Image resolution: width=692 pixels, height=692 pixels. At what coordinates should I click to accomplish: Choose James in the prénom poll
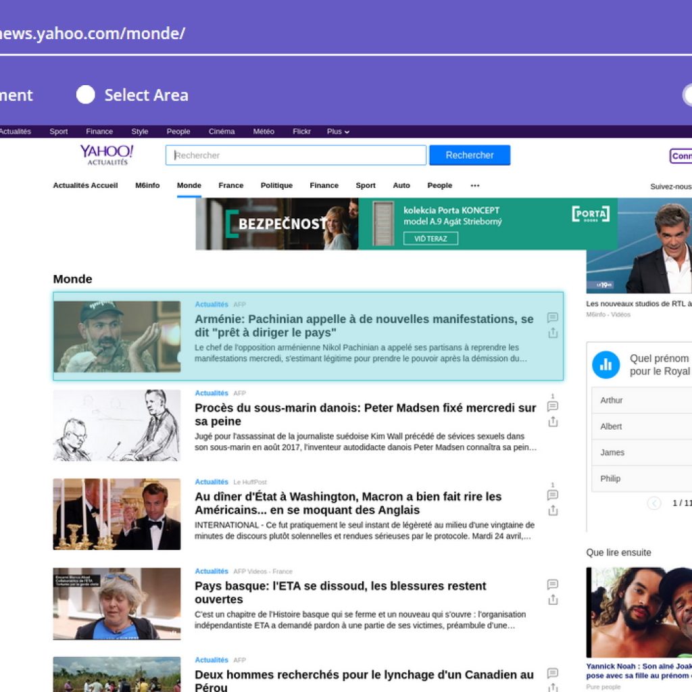coord(642,452)
